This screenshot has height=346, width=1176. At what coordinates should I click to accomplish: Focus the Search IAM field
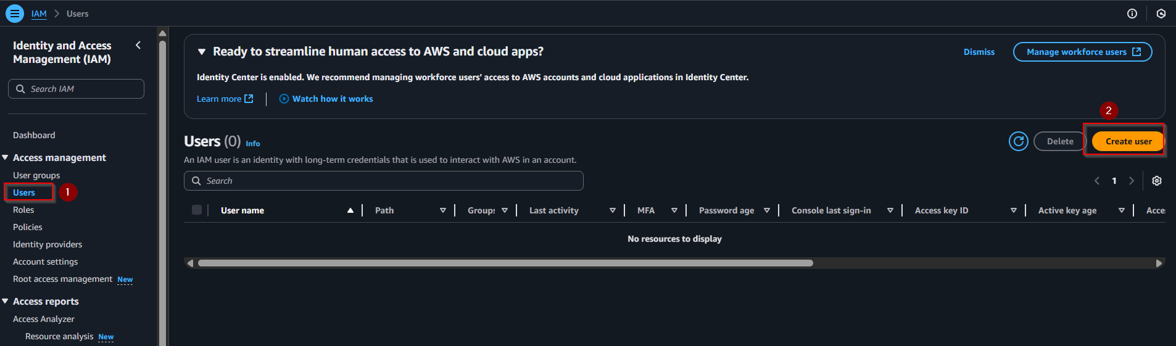coord(76,89)
